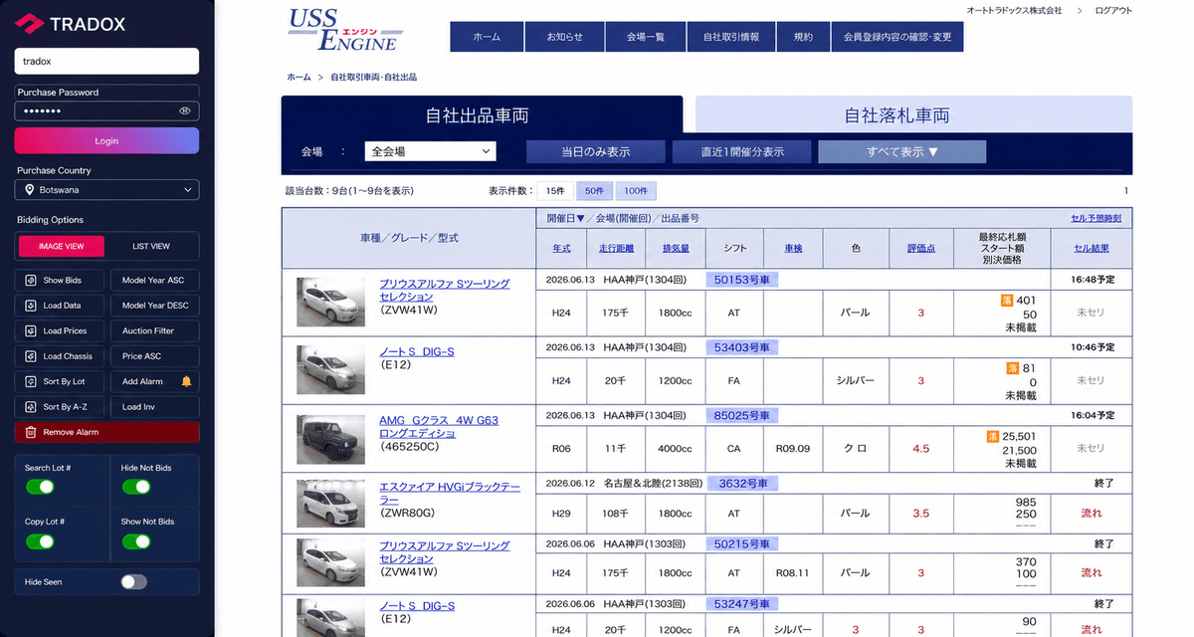Click the USS Engine logo
This screenshot has width=1194, height=637.
[x=343, y=29]
